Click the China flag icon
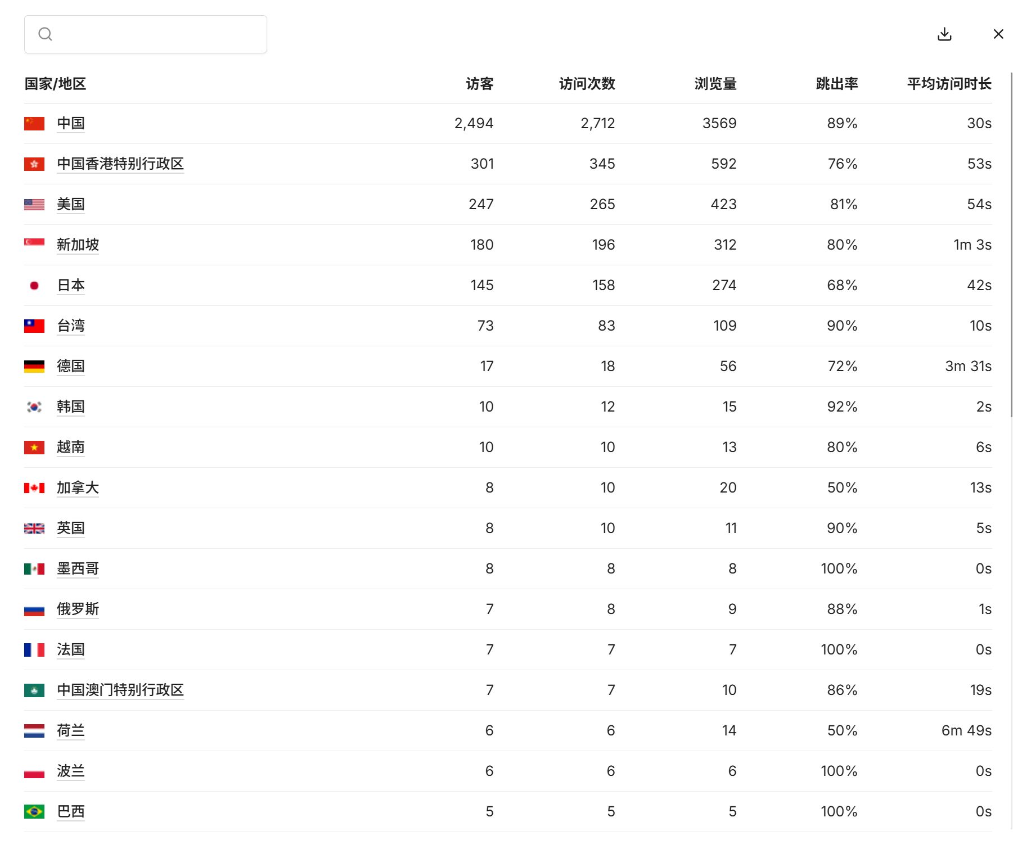1031x849 pixels. [34, 124]
